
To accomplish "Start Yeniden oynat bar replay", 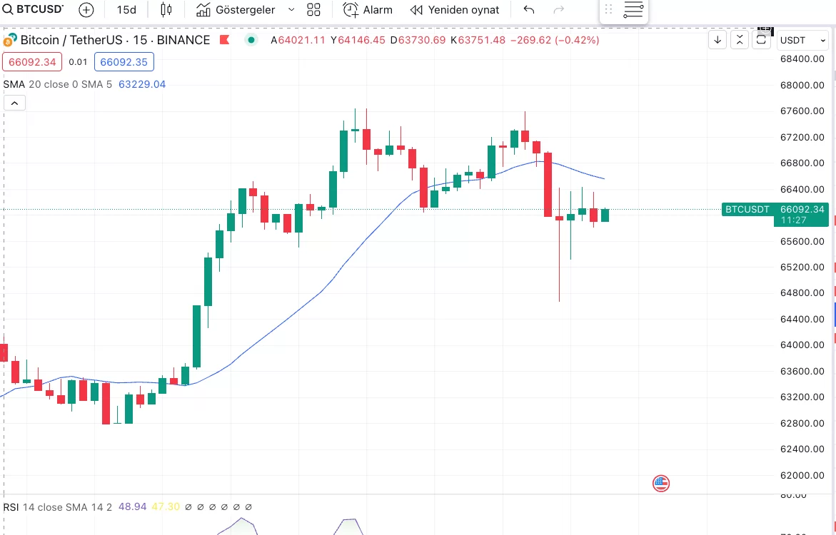I will 455,10.
